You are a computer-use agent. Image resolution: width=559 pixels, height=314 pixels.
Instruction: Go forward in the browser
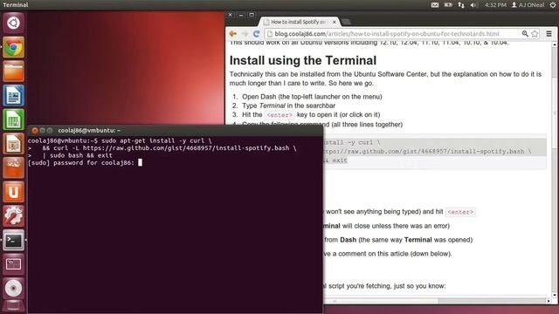point(245,34)
